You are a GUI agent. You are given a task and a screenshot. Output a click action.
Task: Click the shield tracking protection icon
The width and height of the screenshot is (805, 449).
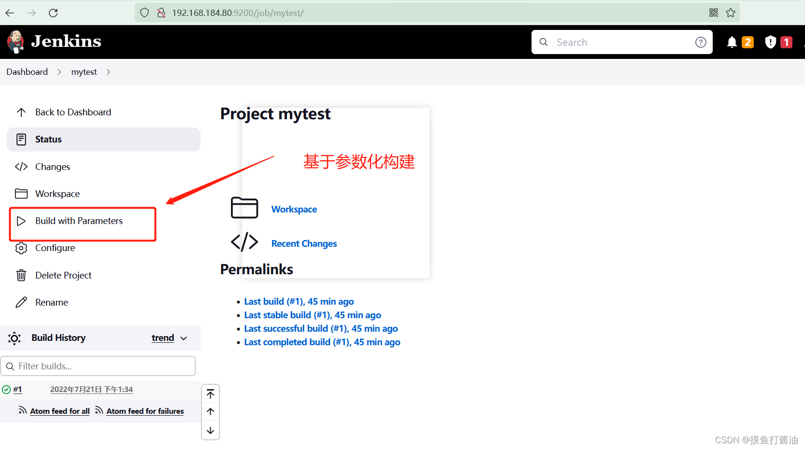coord(144,13)
